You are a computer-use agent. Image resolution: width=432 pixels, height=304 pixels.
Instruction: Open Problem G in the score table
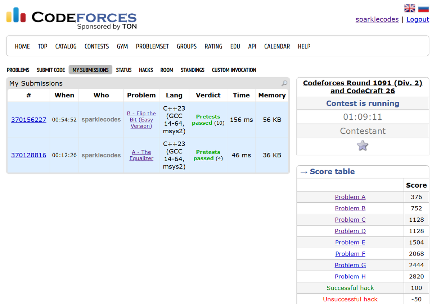[350, 265]
